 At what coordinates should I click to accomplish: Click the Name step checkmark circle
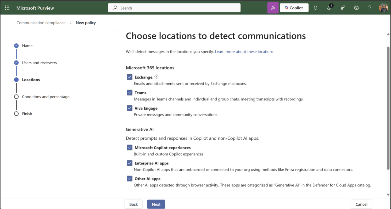[x=16, y=46]
